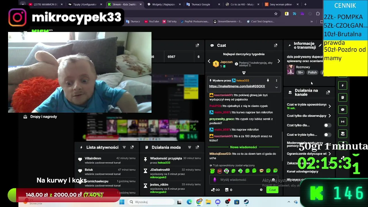This screenshot has width=368, height=207.
Task: Expand 'Czat tylko dla obserwujących' settings
Action: pyautogui.click(x=329, y=116)
